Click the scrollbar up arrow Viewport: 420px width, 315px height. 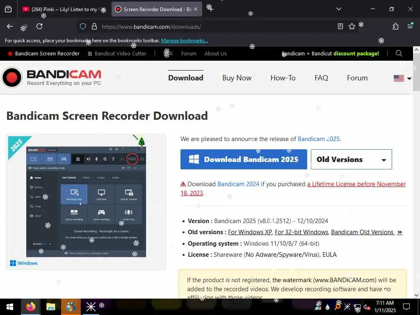[x=416, y=50]
